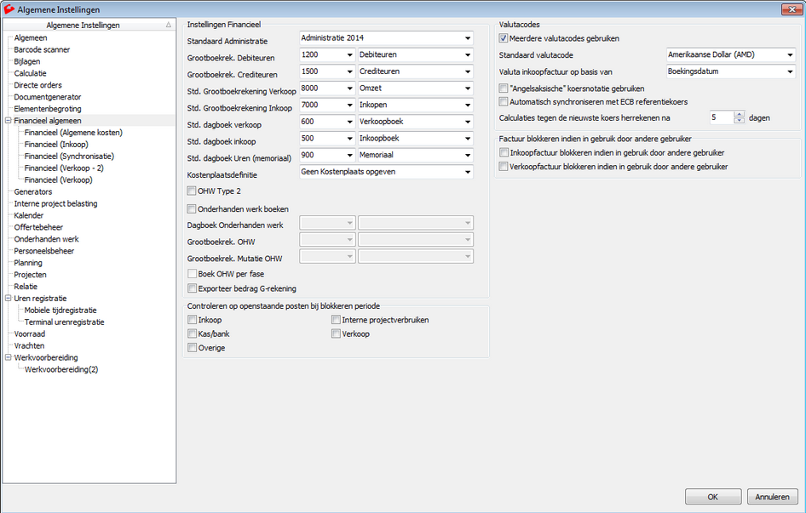Tick Interne projectverbruiken checkbox
This screenshot has width=806, height=513.
click(x=337, y=320)
